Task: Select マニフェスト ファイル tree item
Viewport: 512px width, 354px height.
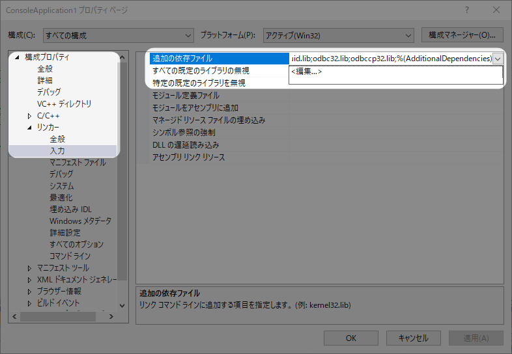Action: coord(78,163)
